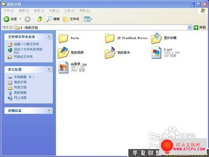Click the green Back arrow button
Screen dimensions: 209x157
coord(6,19)
